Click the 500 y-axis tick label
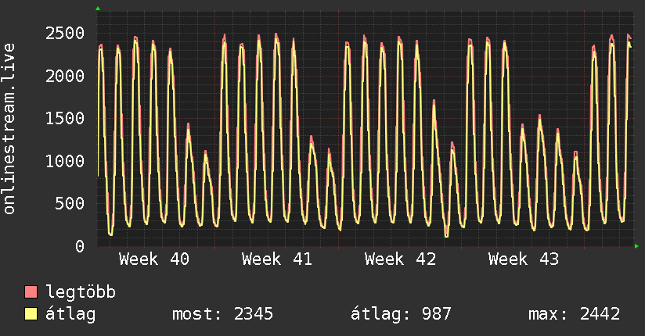The height and width of the screenshot is (336, 645). [70, 203]
